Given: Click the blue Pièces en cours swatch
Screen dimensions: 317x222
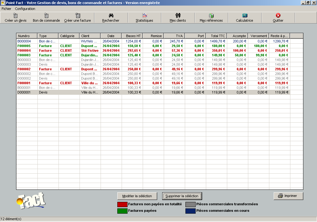Looking at the screenshot, I should (190, 211).
